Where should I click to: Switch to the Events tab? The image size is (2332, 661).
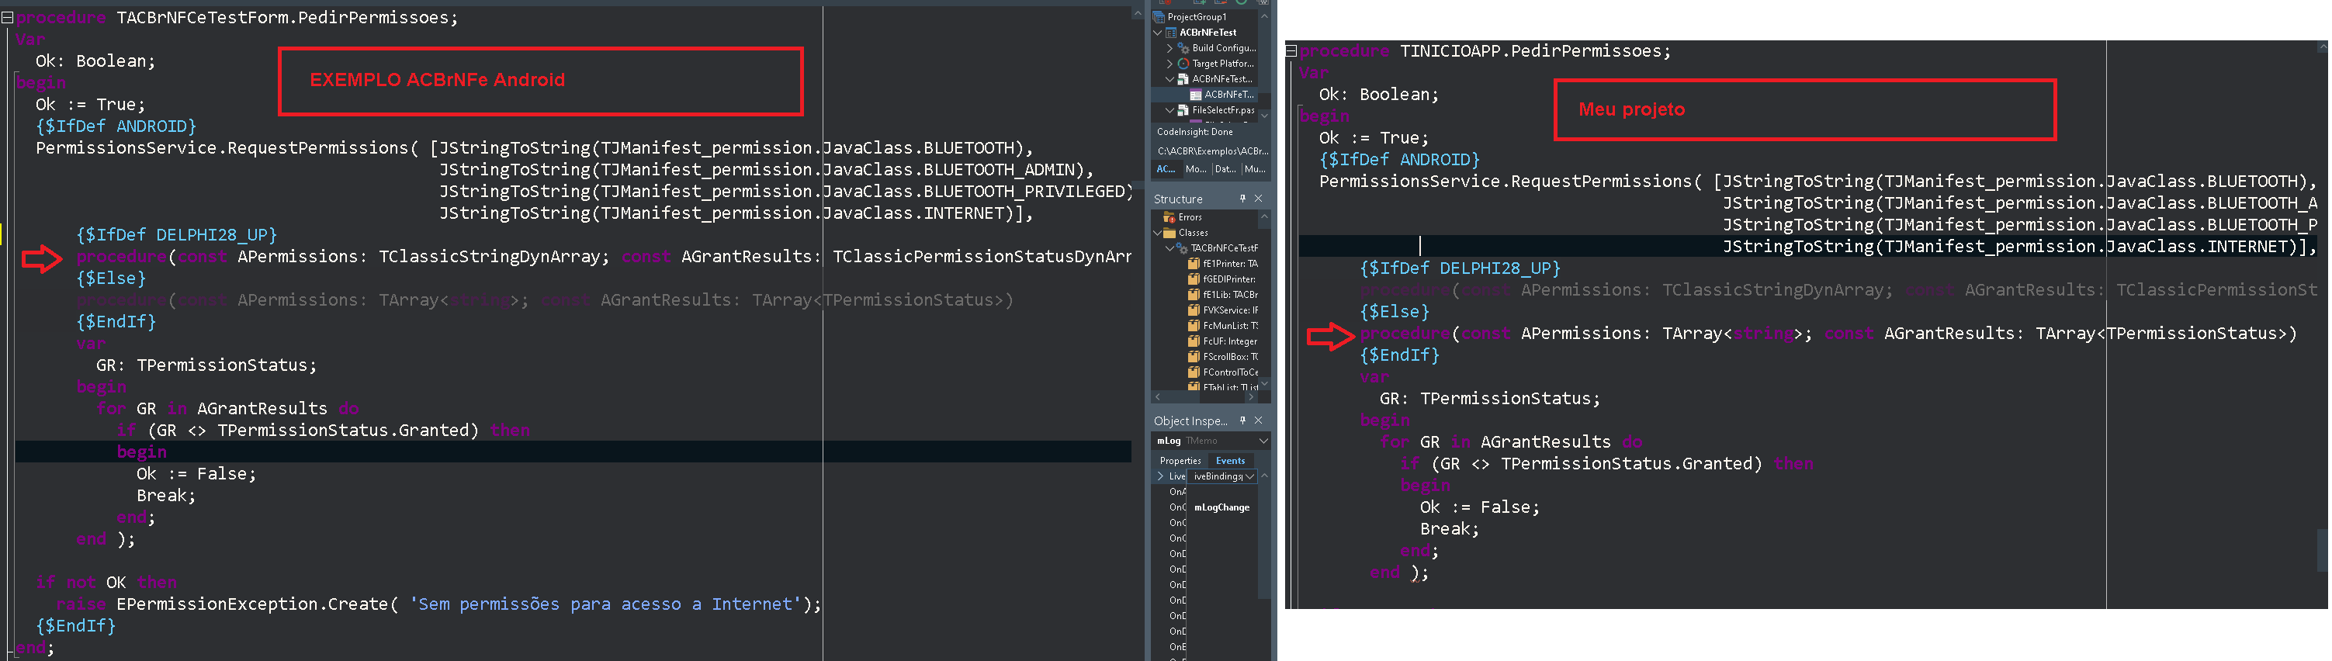point(1230,461)
